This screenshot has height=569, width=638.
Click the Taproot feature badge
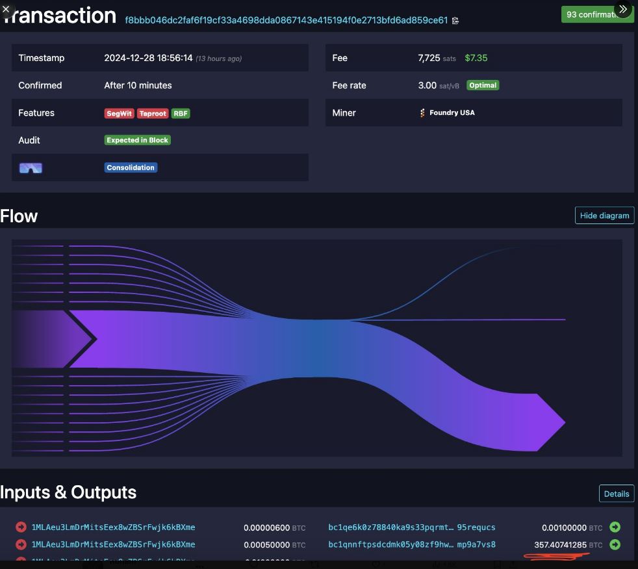(x=153, y=113)
